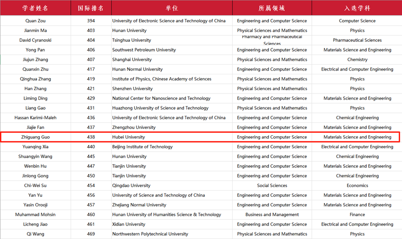The height and width of the screenshot is (239, 402).
Task: Click the 单位 column header
Action: pyautogui.click(x=171, y=8)
